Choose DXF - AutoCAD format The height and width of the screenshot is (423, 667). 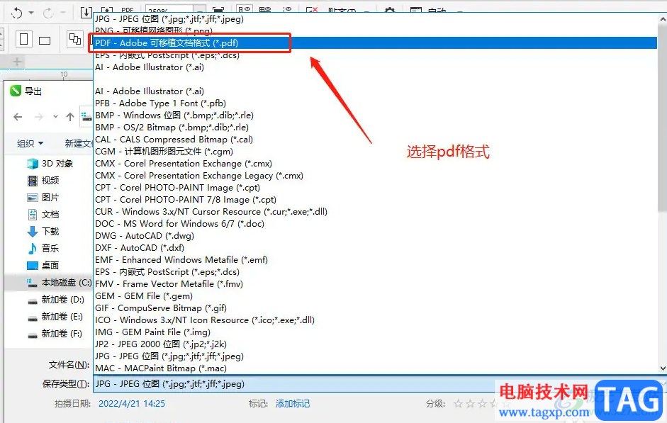[x=376, y=248]
